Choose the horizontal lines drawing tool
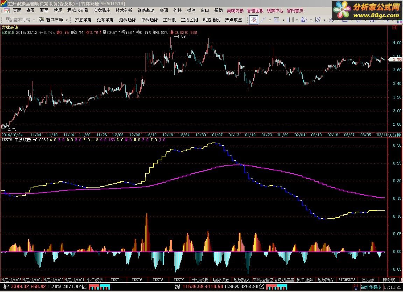The width and height of the screenshot is (403, 292). pos(277,20)
